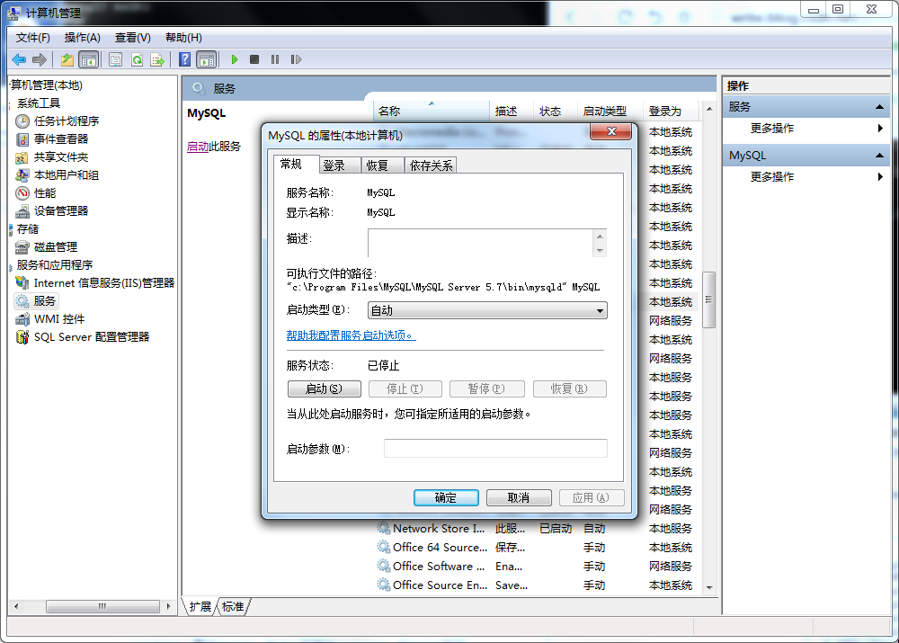
Task: Toggle the action pane toolbar icon
Action: coord(207,59)
